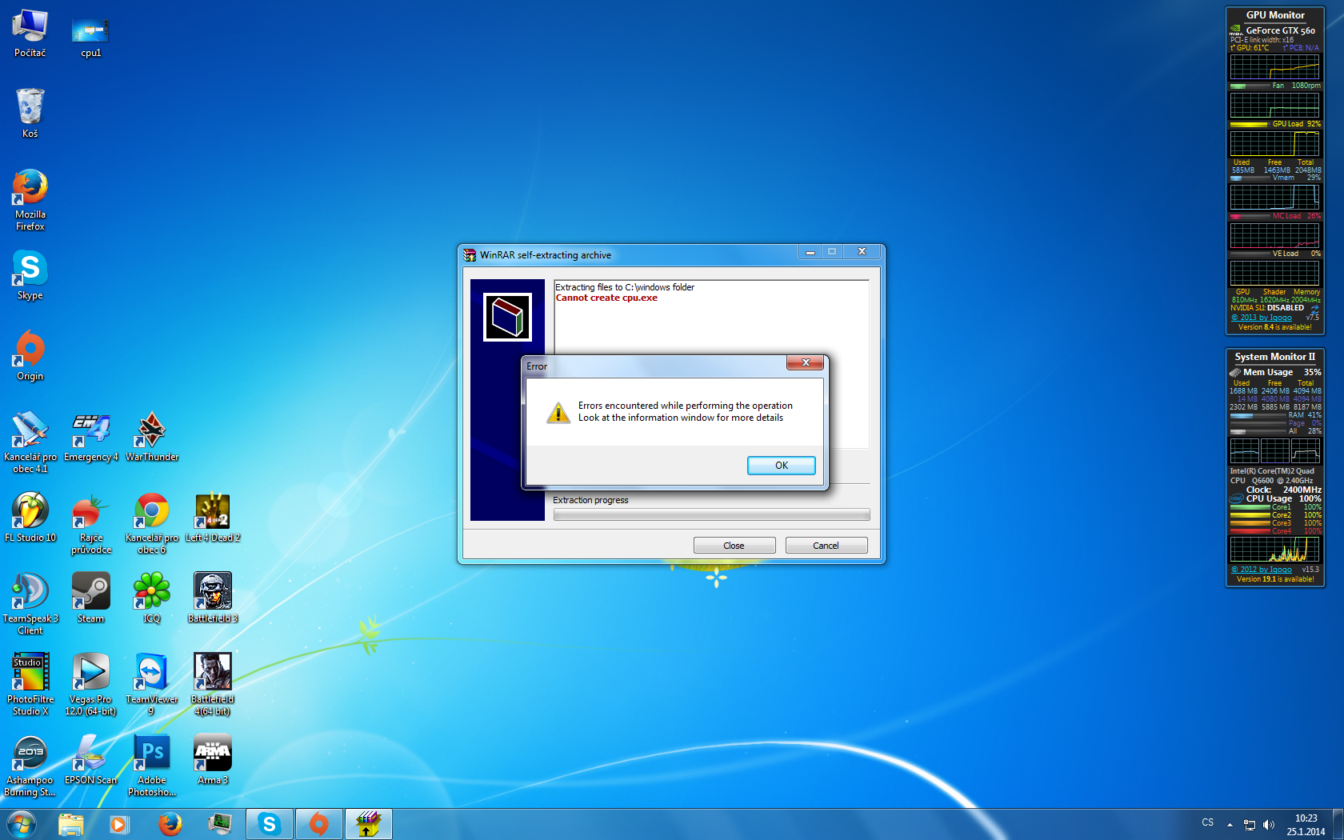Select the FL Studio 10 shortcut
The width and height of the screenshot is (1344, 840).
30,518
